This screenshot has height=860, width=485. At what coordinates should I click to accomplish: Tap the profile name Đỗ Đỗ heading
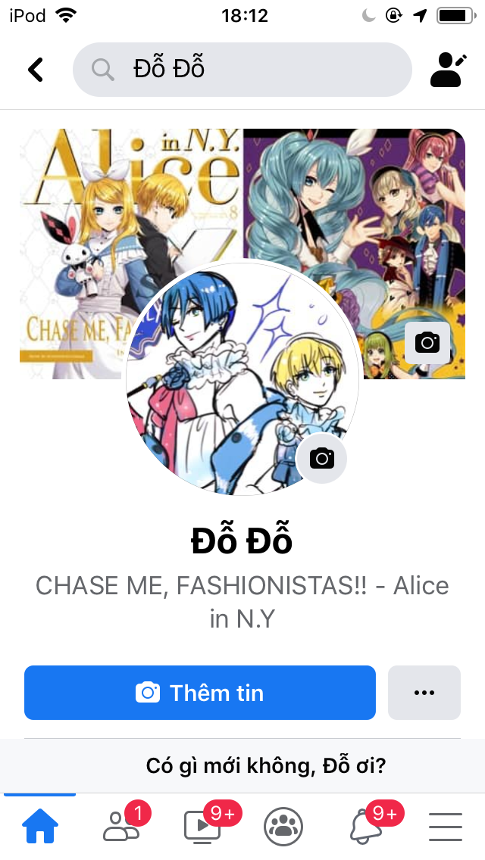click(242, 541)
